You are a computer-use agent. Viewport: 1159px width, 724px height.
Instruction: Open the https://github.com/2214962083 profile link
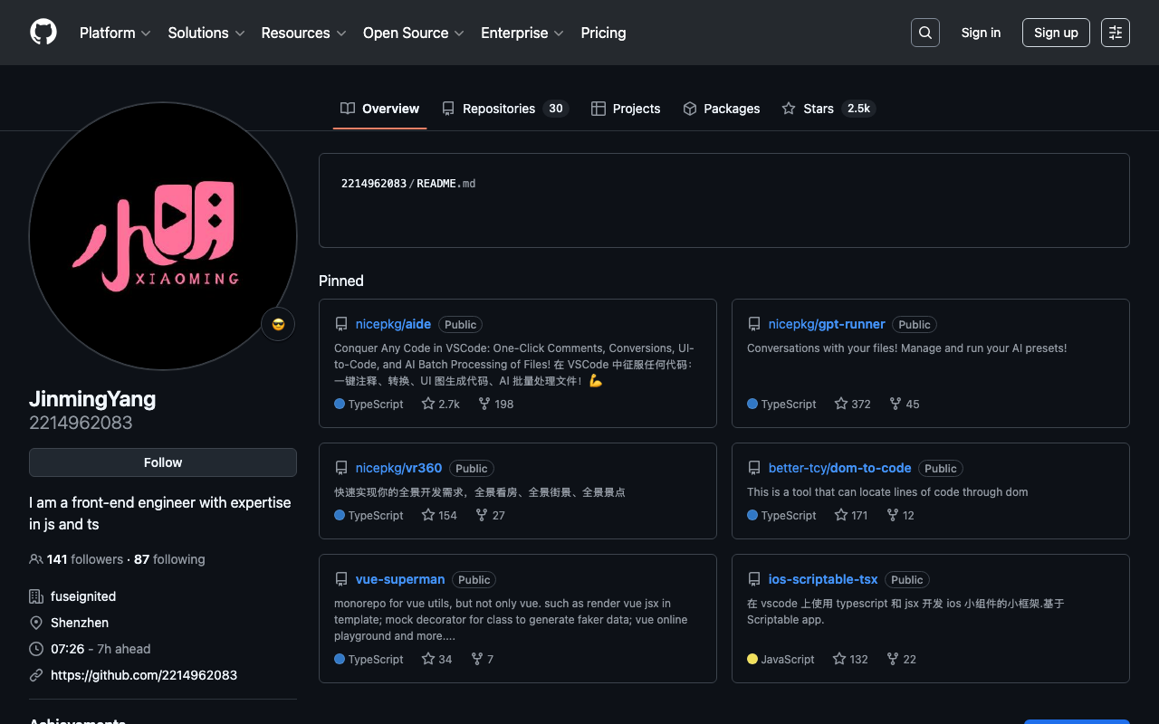click(x=144, y=675)
